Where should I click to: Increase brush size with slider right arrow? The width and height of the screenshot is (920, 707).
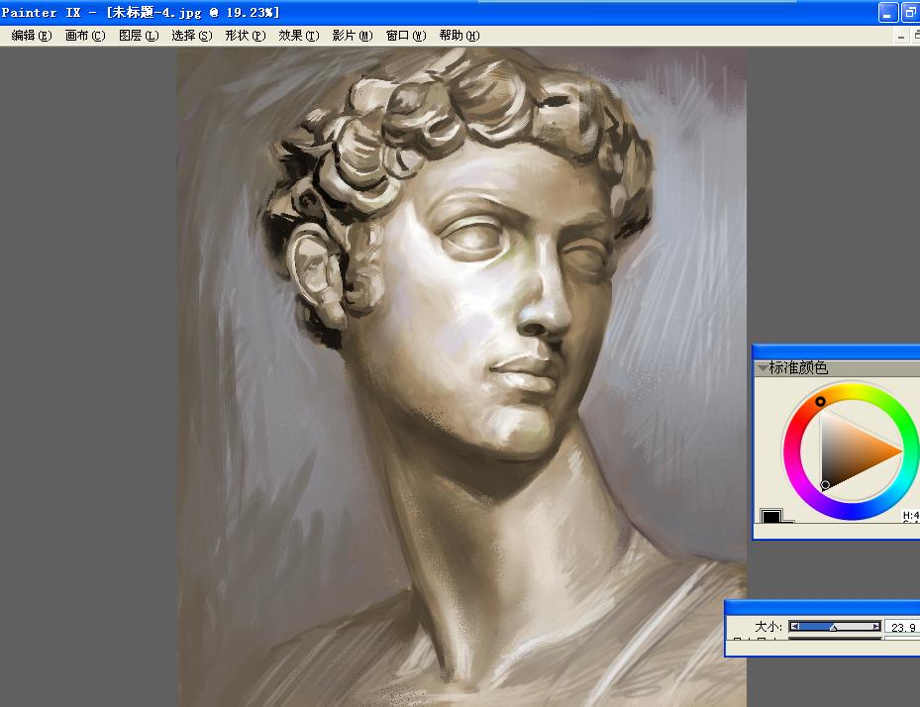[x=876, y=627]
